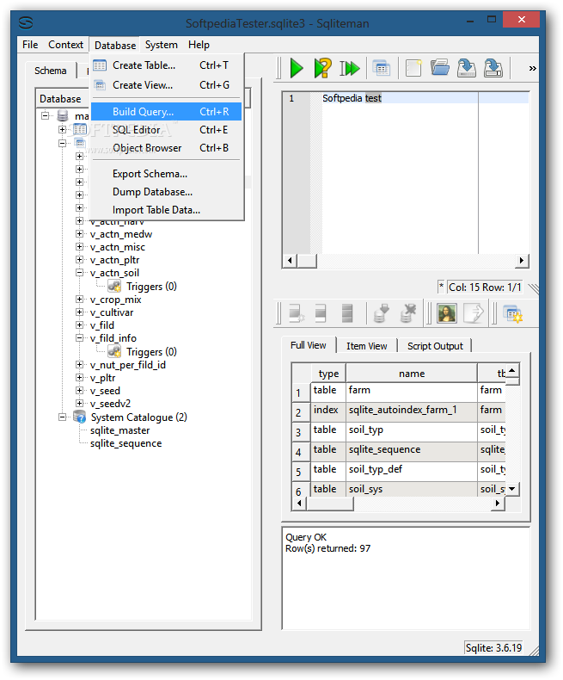This screenshot has height=680, width=563.
Task: Click the Sqliteman application logo icon
Action: click(26, 22)
